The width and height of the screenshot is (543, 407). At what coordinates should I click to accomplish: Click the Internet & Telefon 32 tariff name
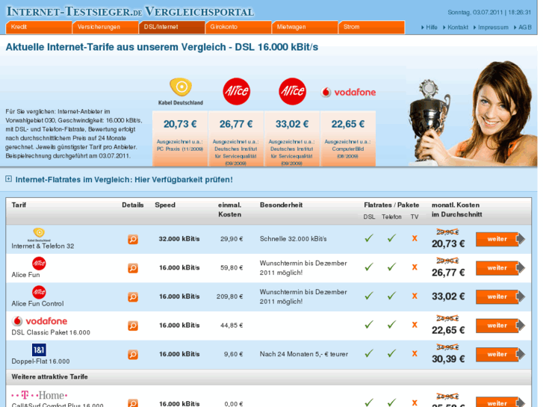43,246
